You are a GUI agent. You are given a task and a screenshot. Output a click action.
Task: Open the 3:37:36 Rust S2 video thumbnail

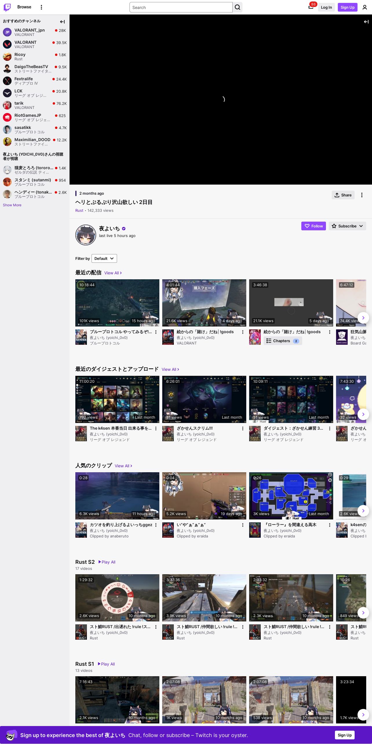click(204, 598)
